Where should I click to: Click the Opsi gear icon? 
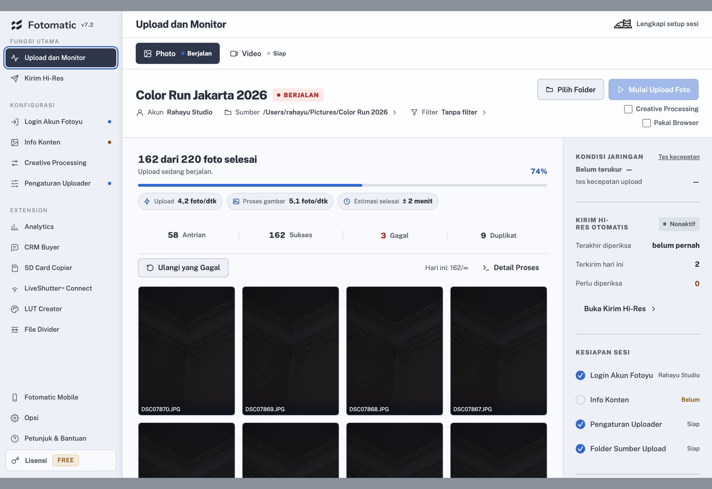tap(15, 418)
